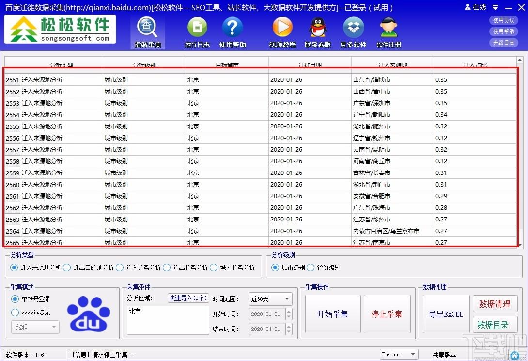The height and width of the screenshot is (361, 528).
Task: Select row 2557 云南省/昆明市
Action: [x=261, y=150]
